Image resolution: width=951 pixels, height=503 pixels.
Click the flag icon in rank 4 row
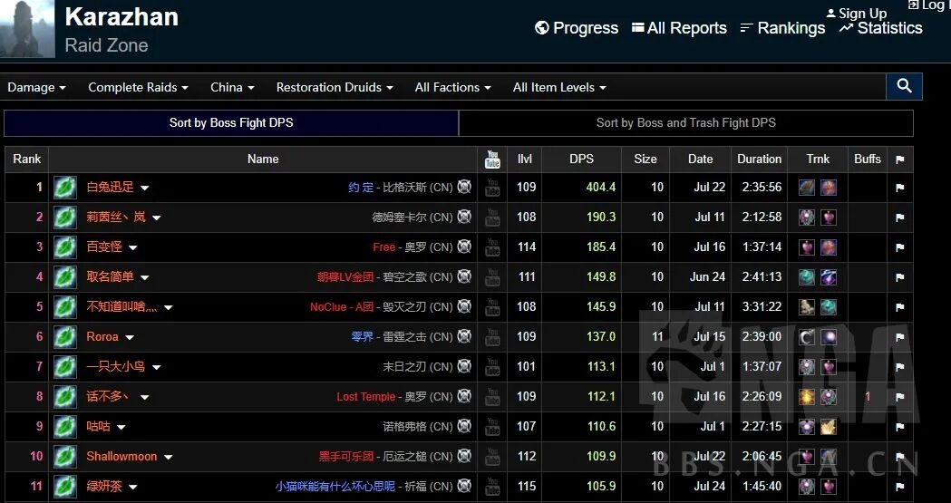point(900,277)
